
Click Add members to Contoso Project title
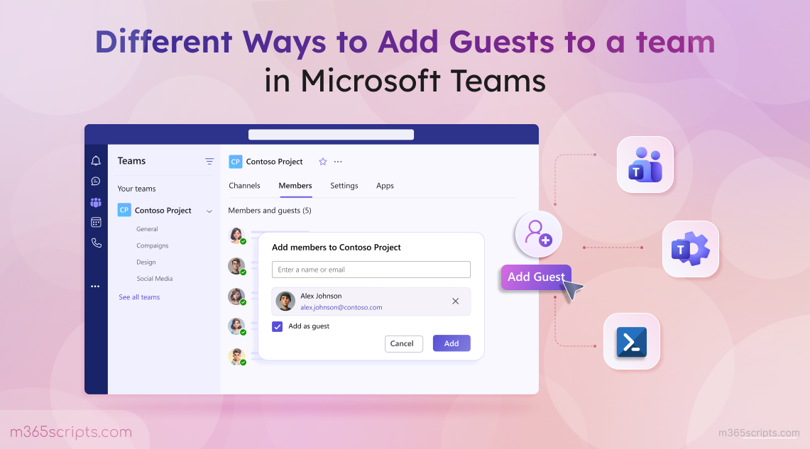click(336, 248)
